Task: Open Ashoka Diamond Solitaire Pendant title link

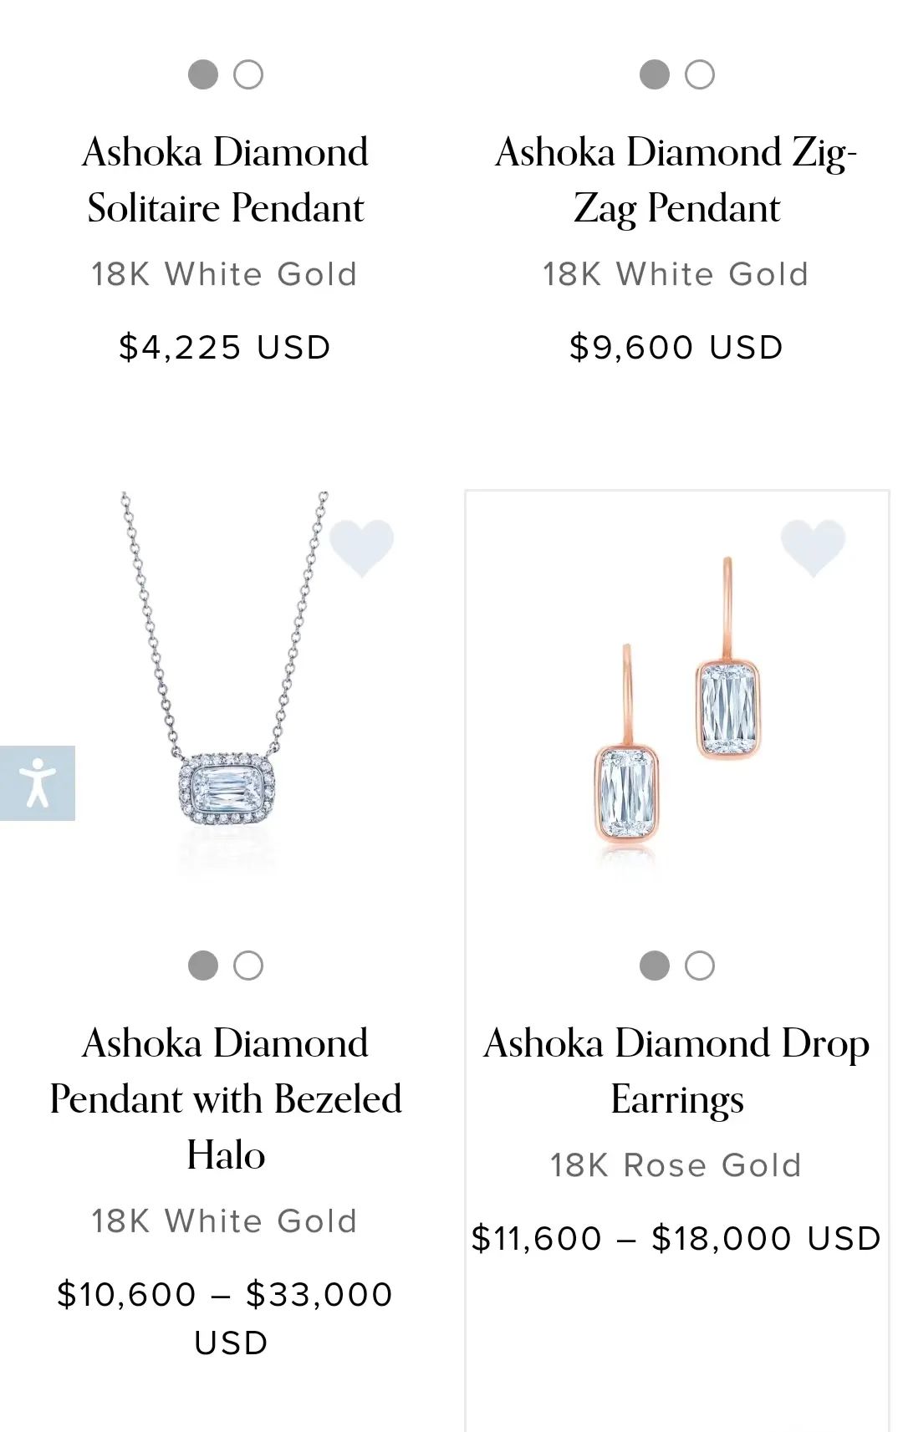Action: tap(226, 180)
